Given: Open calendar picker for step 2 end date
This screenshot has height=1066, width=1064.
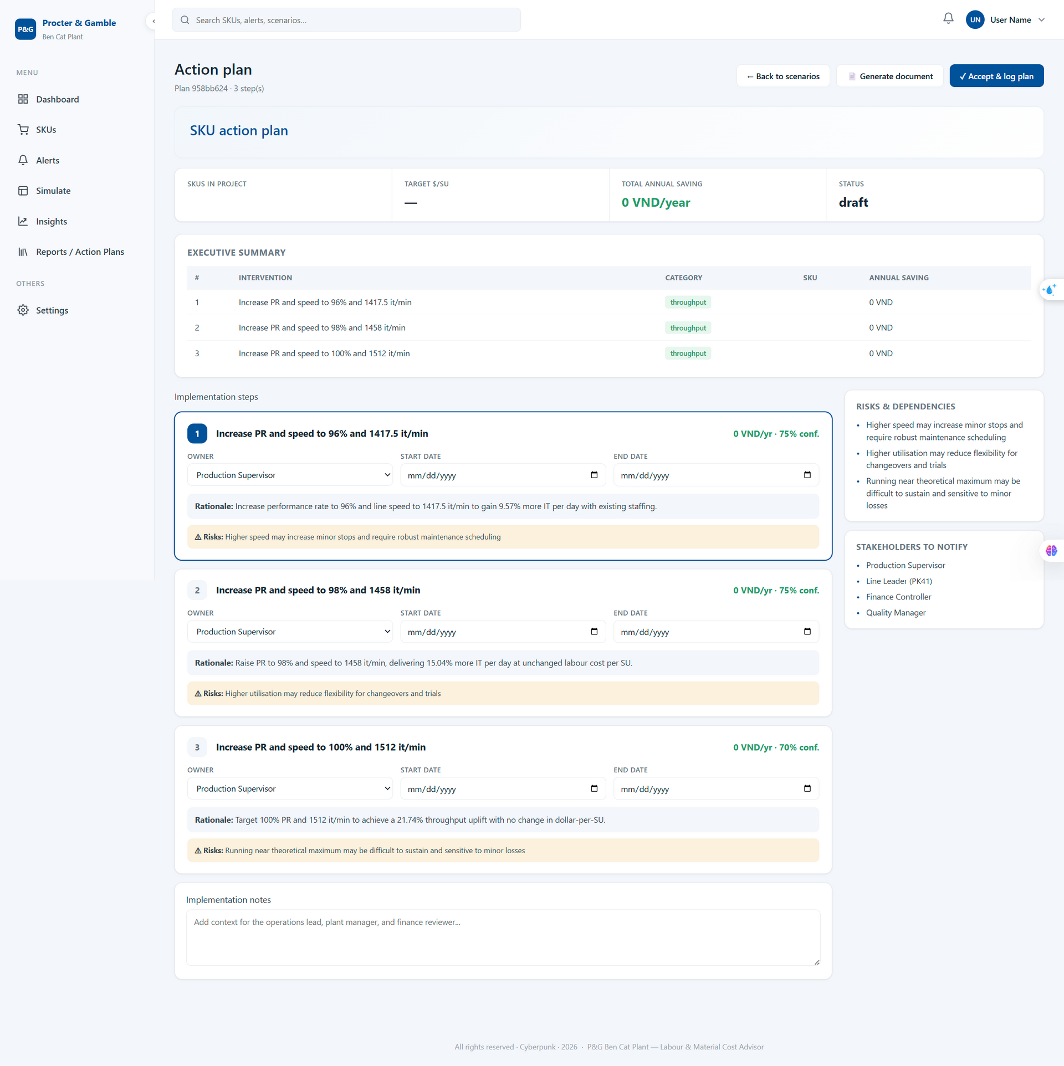Looking at the screenshot, I should pyautogui.click(x=807, y=632).
